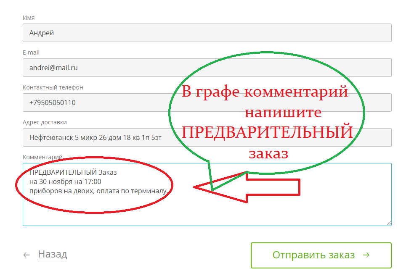Click the Имя field label

click(29, 18)
